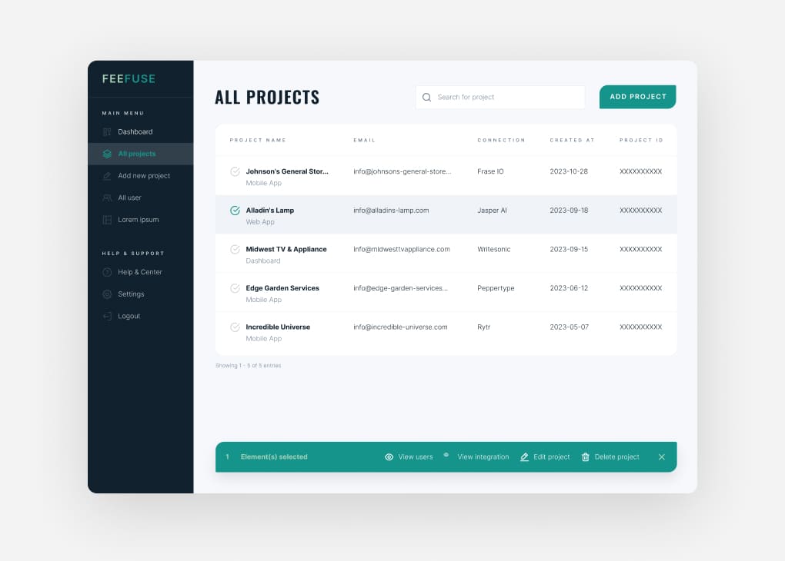Focus the Search for project field

[x=500, y=97]
